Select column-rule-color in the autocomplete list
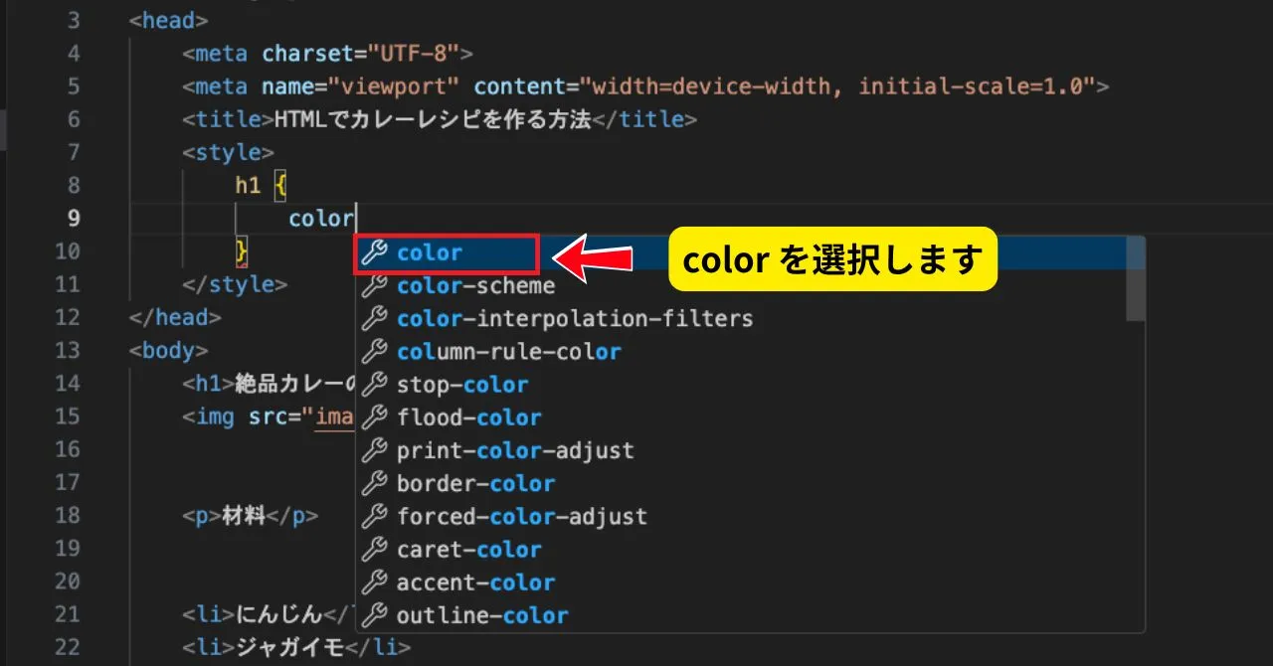The width and height of the screenshot is (1273, 666). tap(508, 352)
